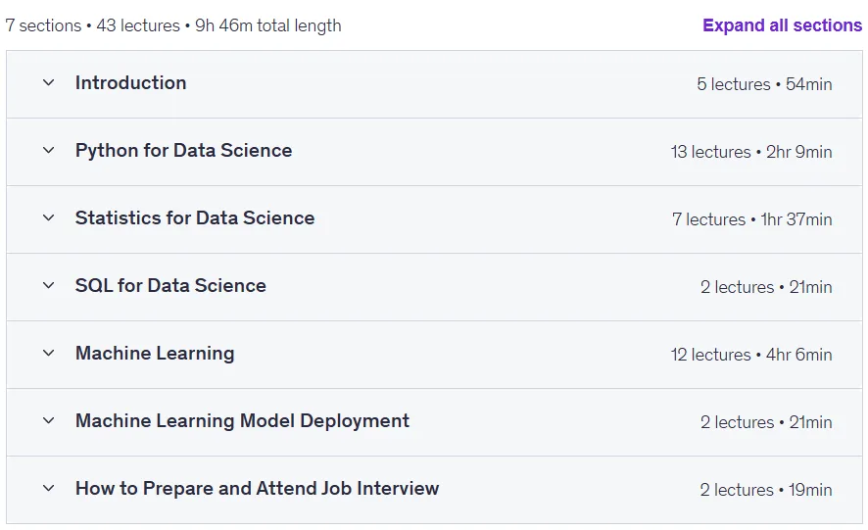The image size is (868, 530).
Task: Select the Machine Learning section title
Action: tap(155, 354)
